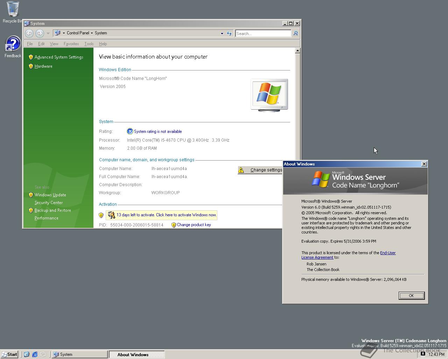Open the Favorites menu
The image size is (448, 359).
(x=71, y=44)
